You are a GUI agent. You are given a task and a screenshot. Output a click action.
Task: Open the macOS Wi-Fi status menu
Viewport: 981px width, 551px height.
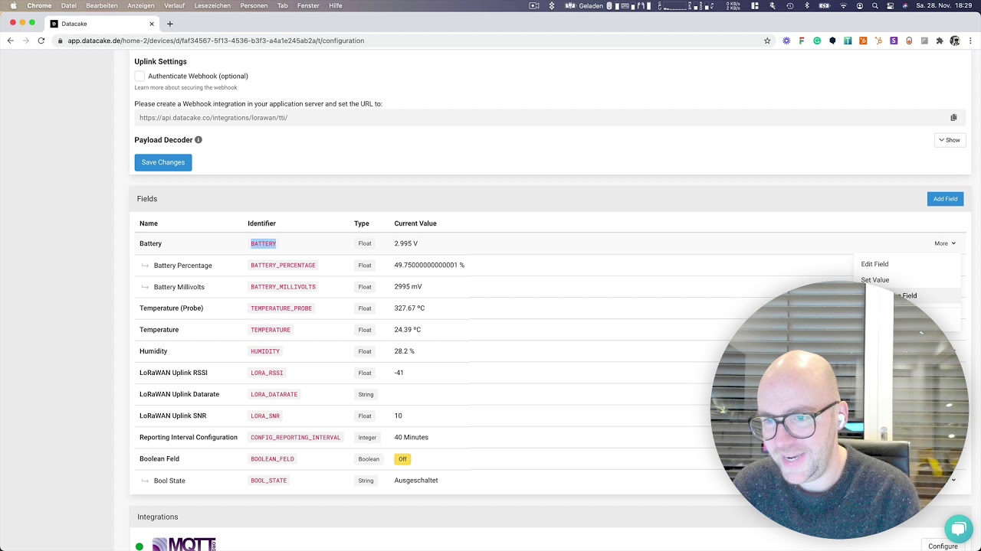click(x=844, y=5)
